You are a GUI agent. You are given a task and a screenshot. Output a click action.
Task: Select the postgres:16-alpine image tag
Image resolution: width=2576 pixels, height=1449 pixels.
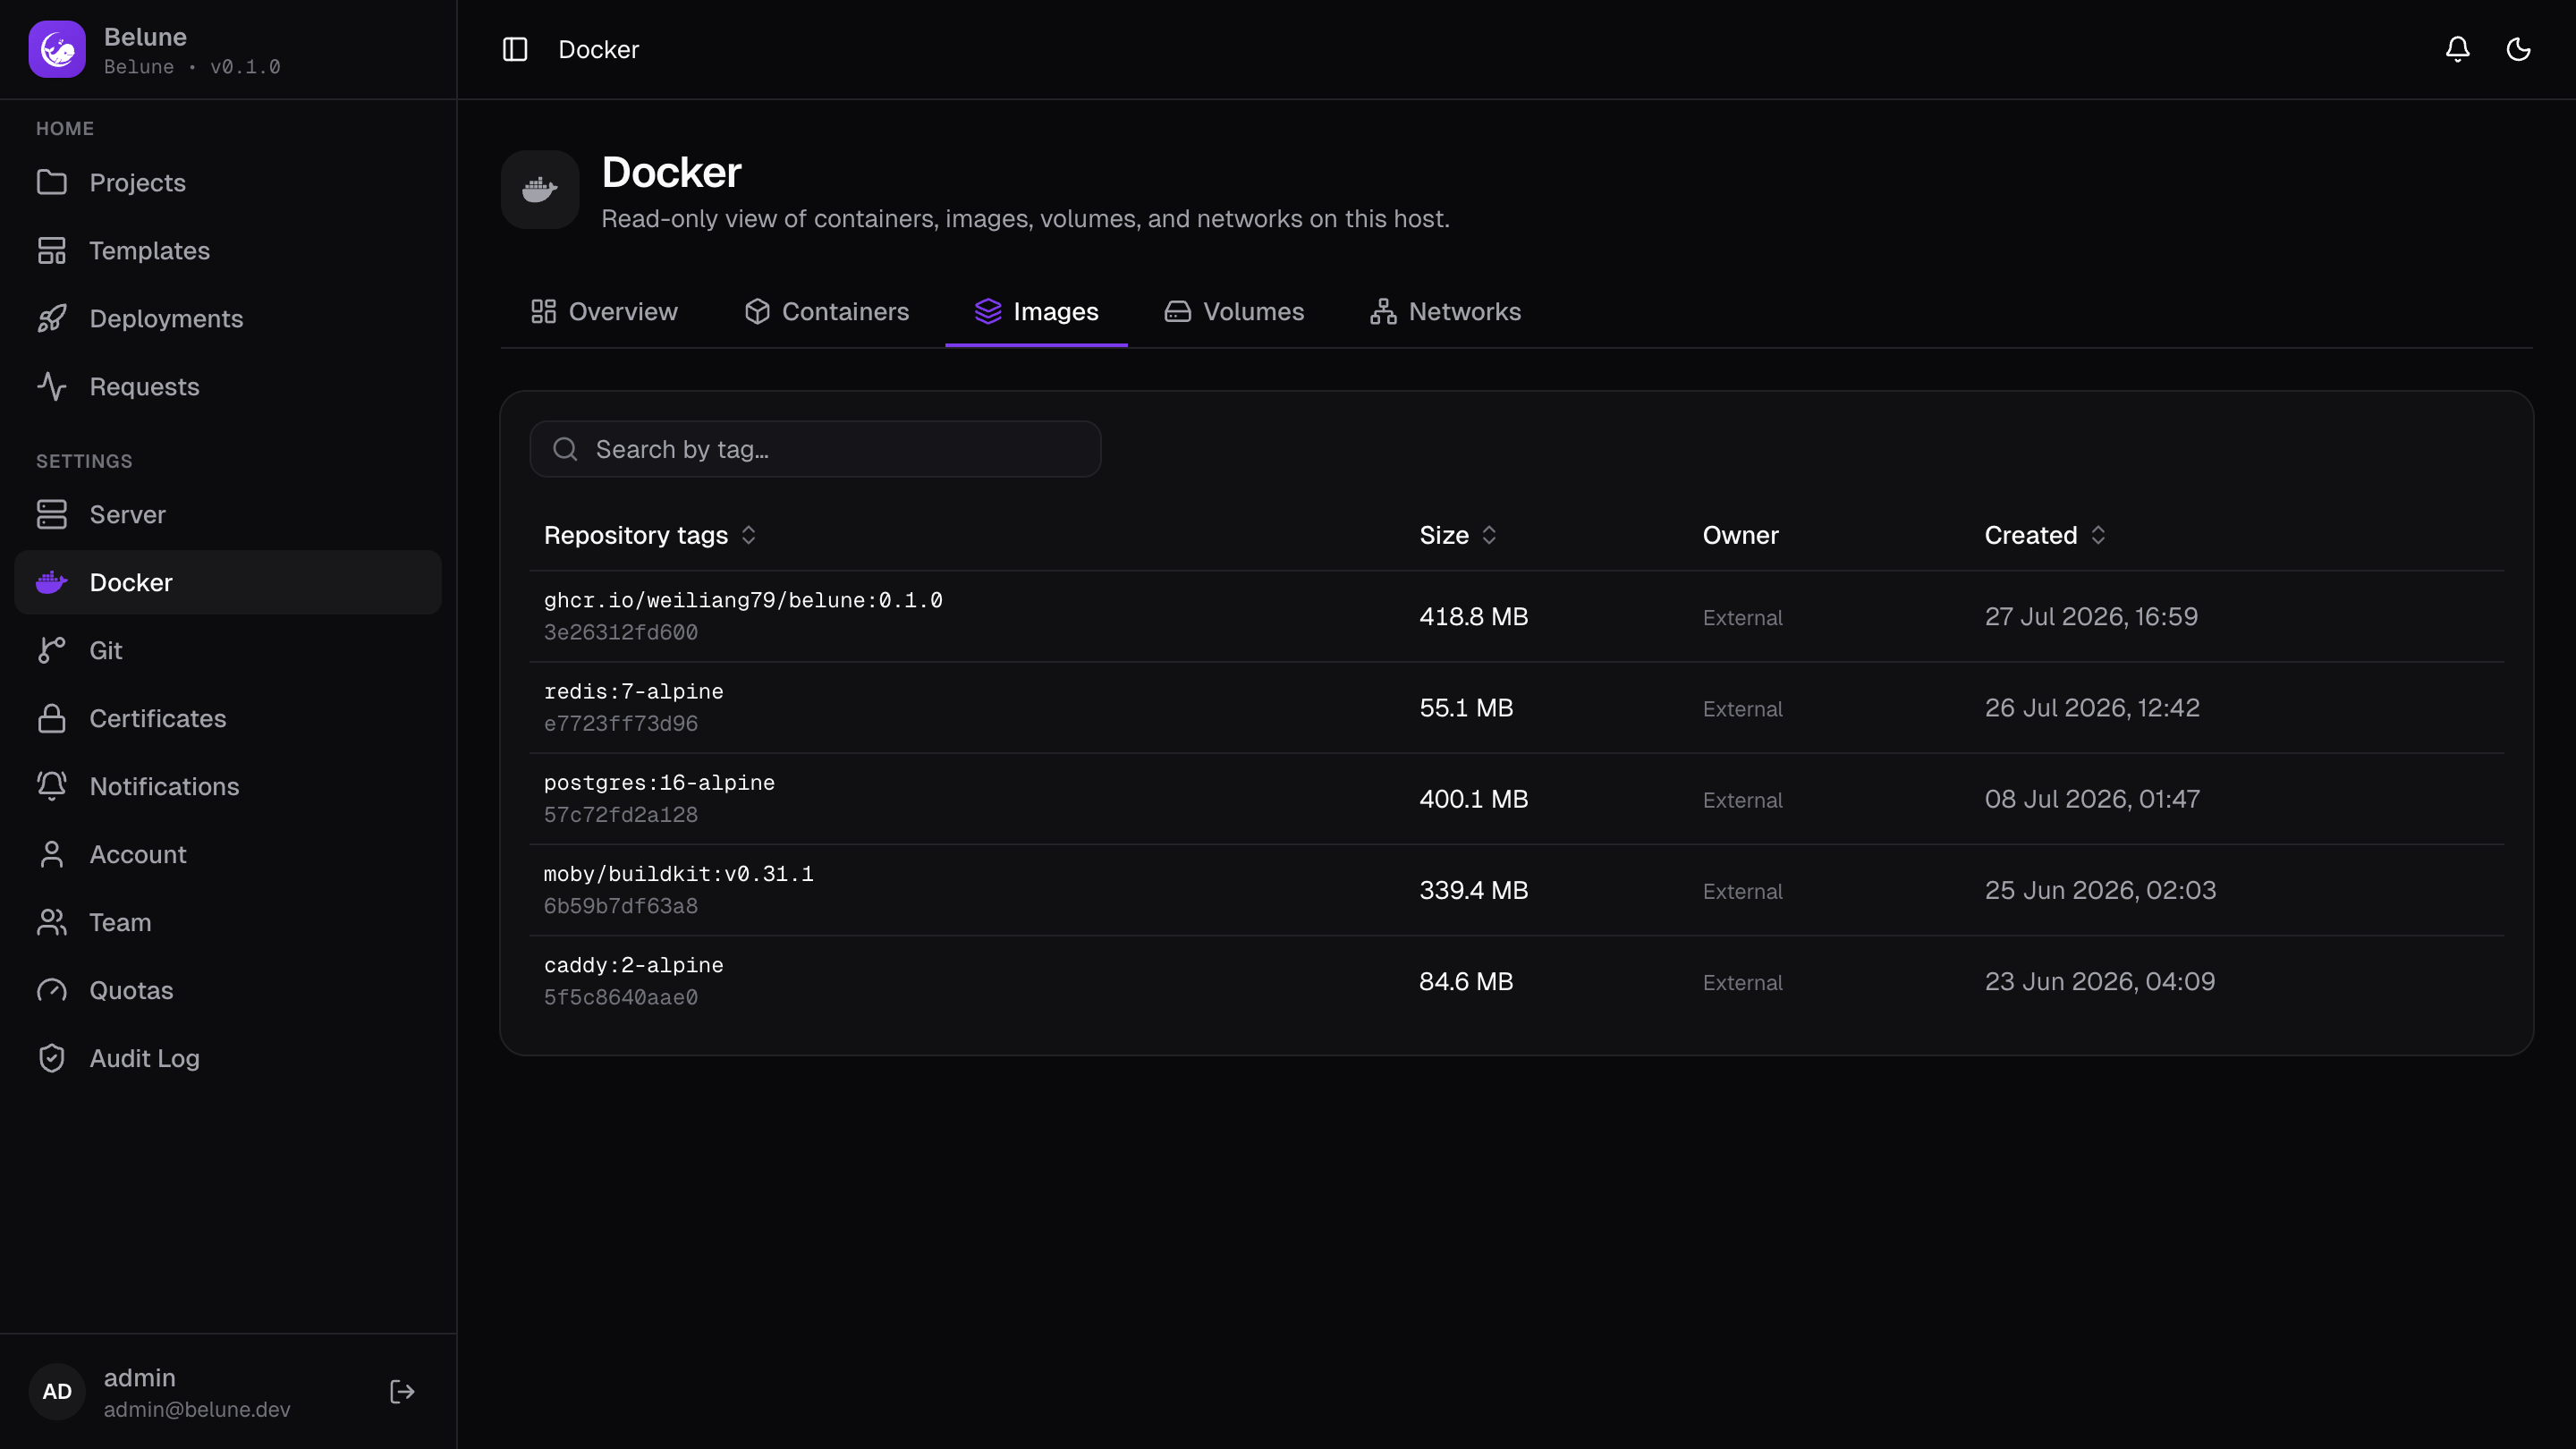click(x=659, y=782)
